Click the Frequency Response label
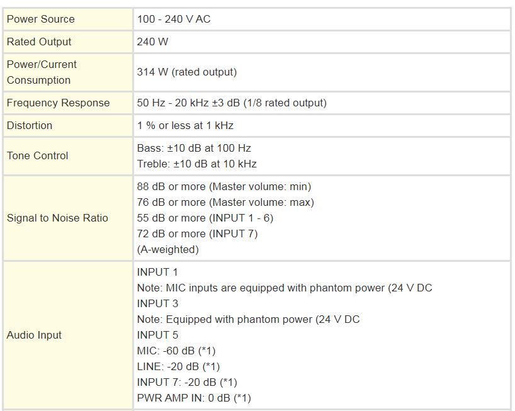515x411 pixels. click(x=58, y=103)
